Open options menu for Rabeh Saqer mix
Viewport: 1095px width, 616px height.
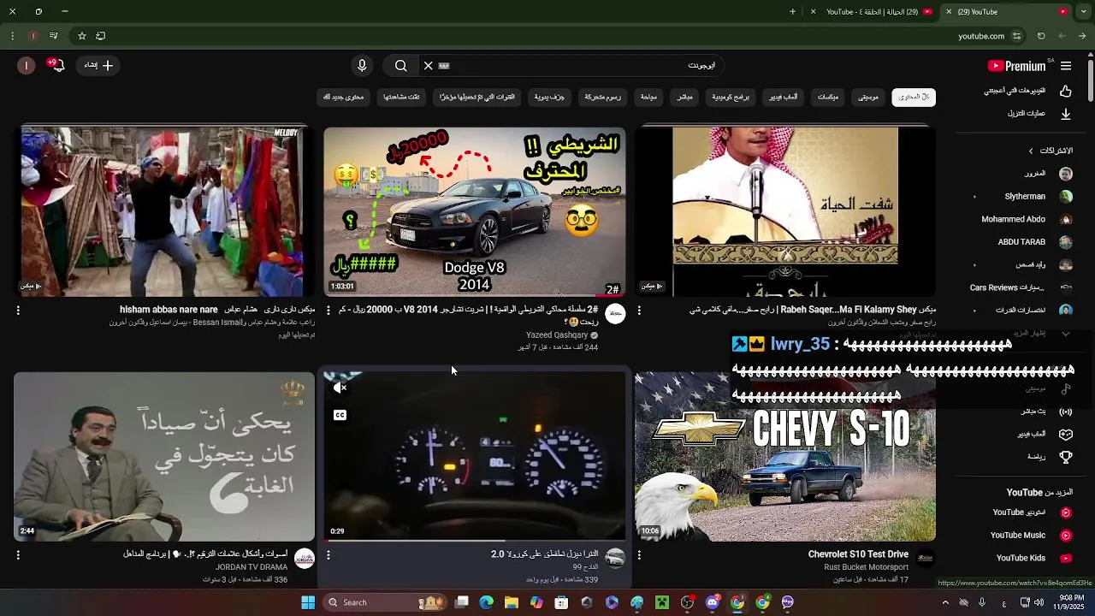639,311
